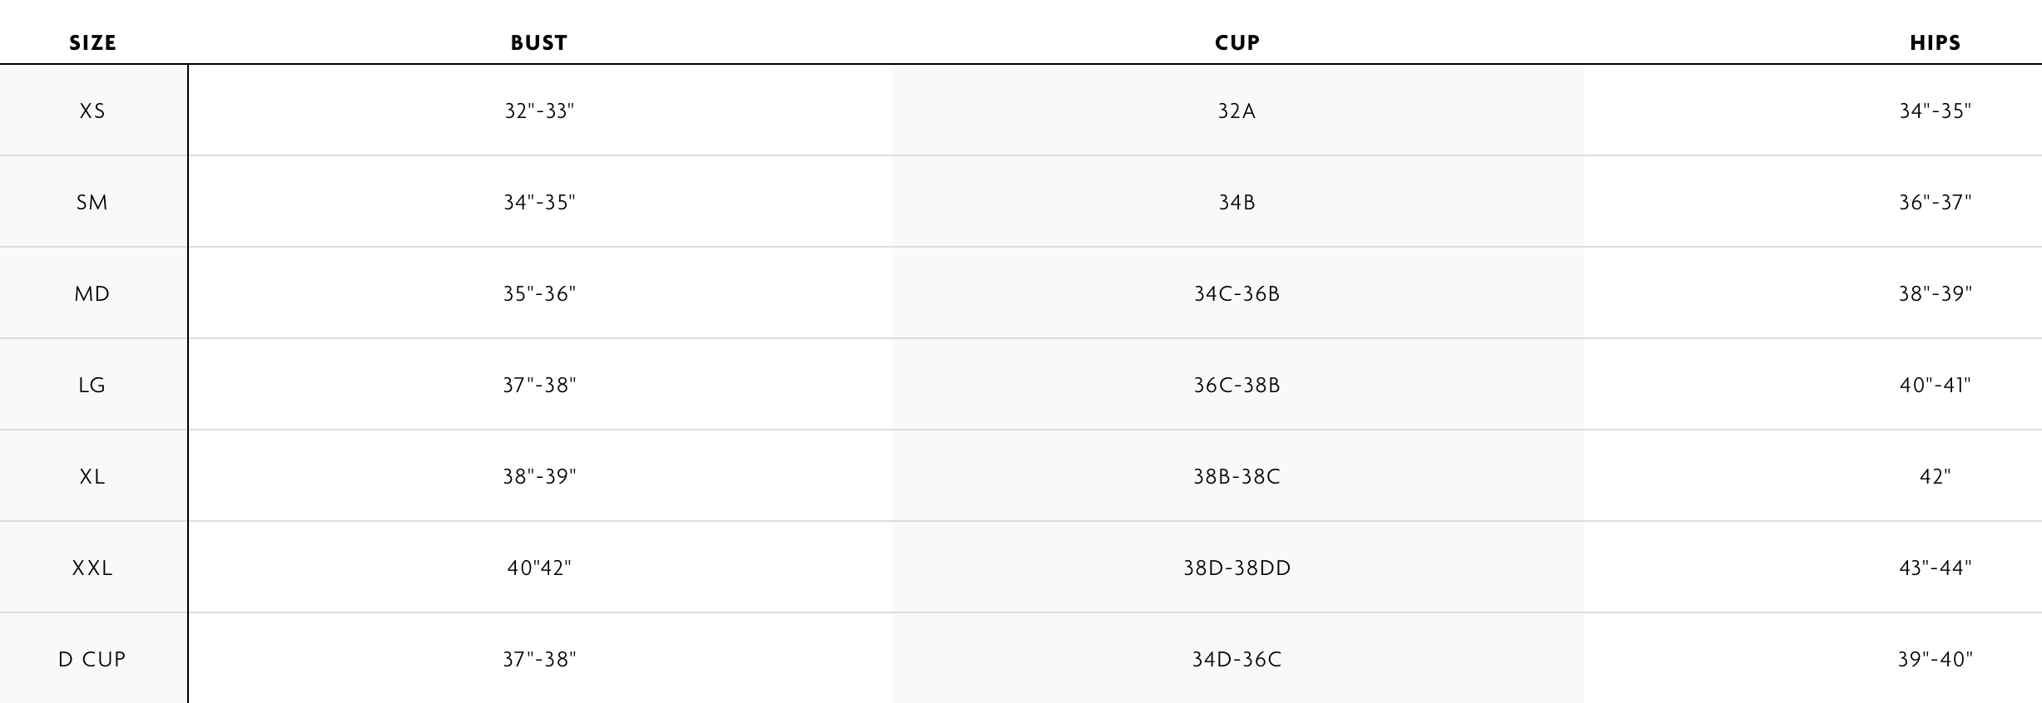Select the LG size row label
Screen dimensions: 2042x703
tap(92, 386)
